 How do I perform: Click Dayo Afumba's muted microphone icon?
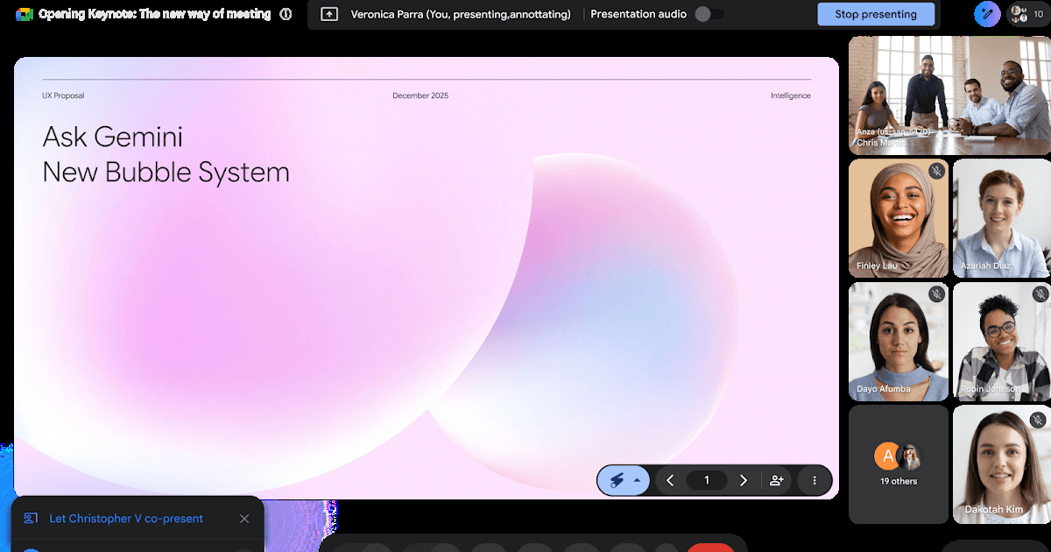(x=936, y=294)
